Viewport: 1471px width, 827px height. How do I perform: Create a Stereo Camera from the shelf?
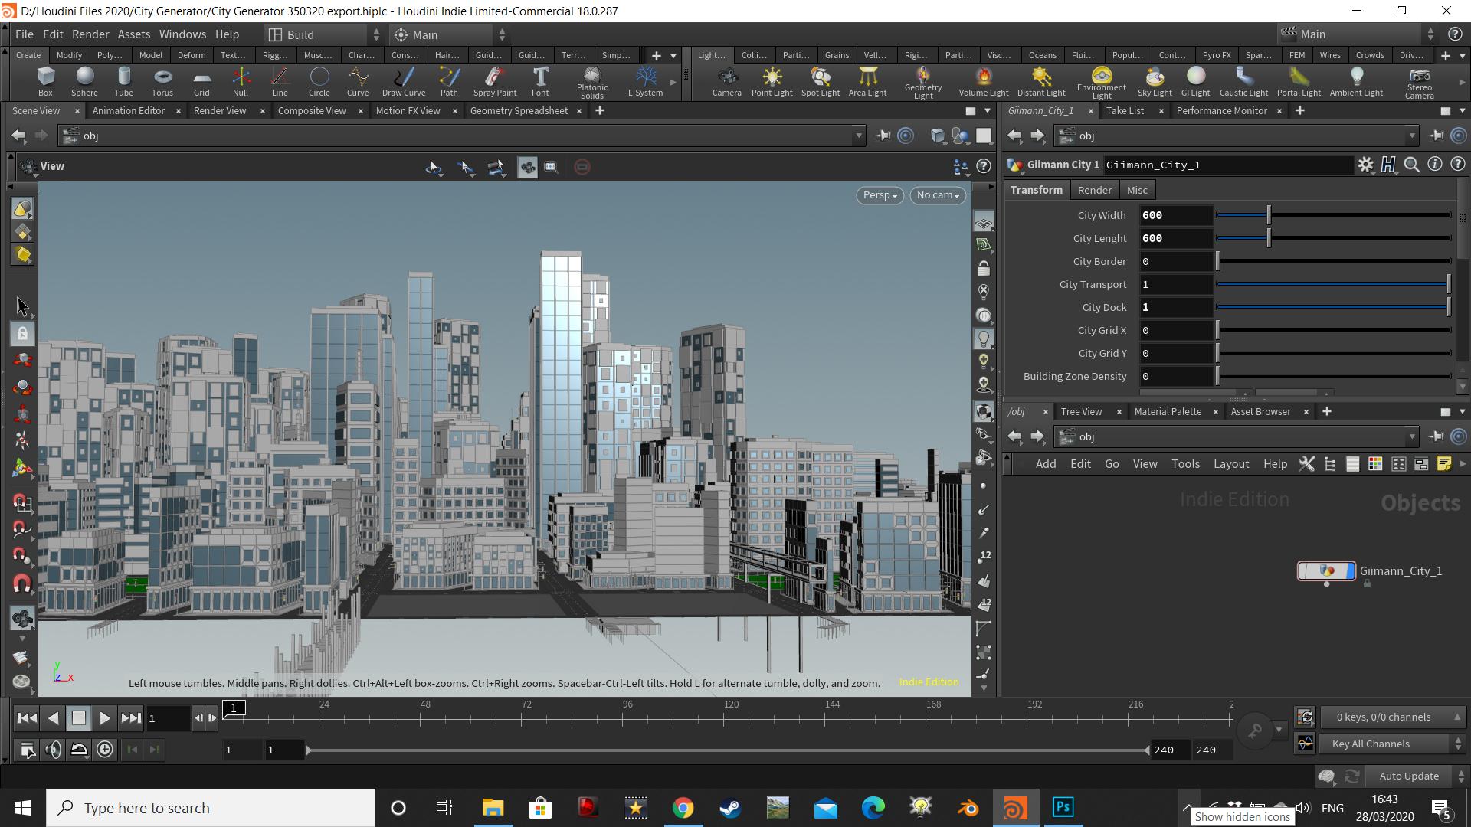tap(1419, 80)
